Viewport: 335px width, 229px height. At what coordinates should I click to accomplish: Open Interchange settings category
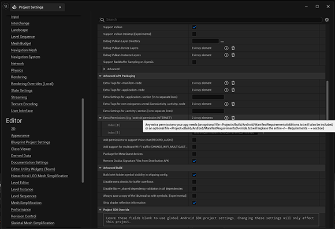[x=20, y=24]
